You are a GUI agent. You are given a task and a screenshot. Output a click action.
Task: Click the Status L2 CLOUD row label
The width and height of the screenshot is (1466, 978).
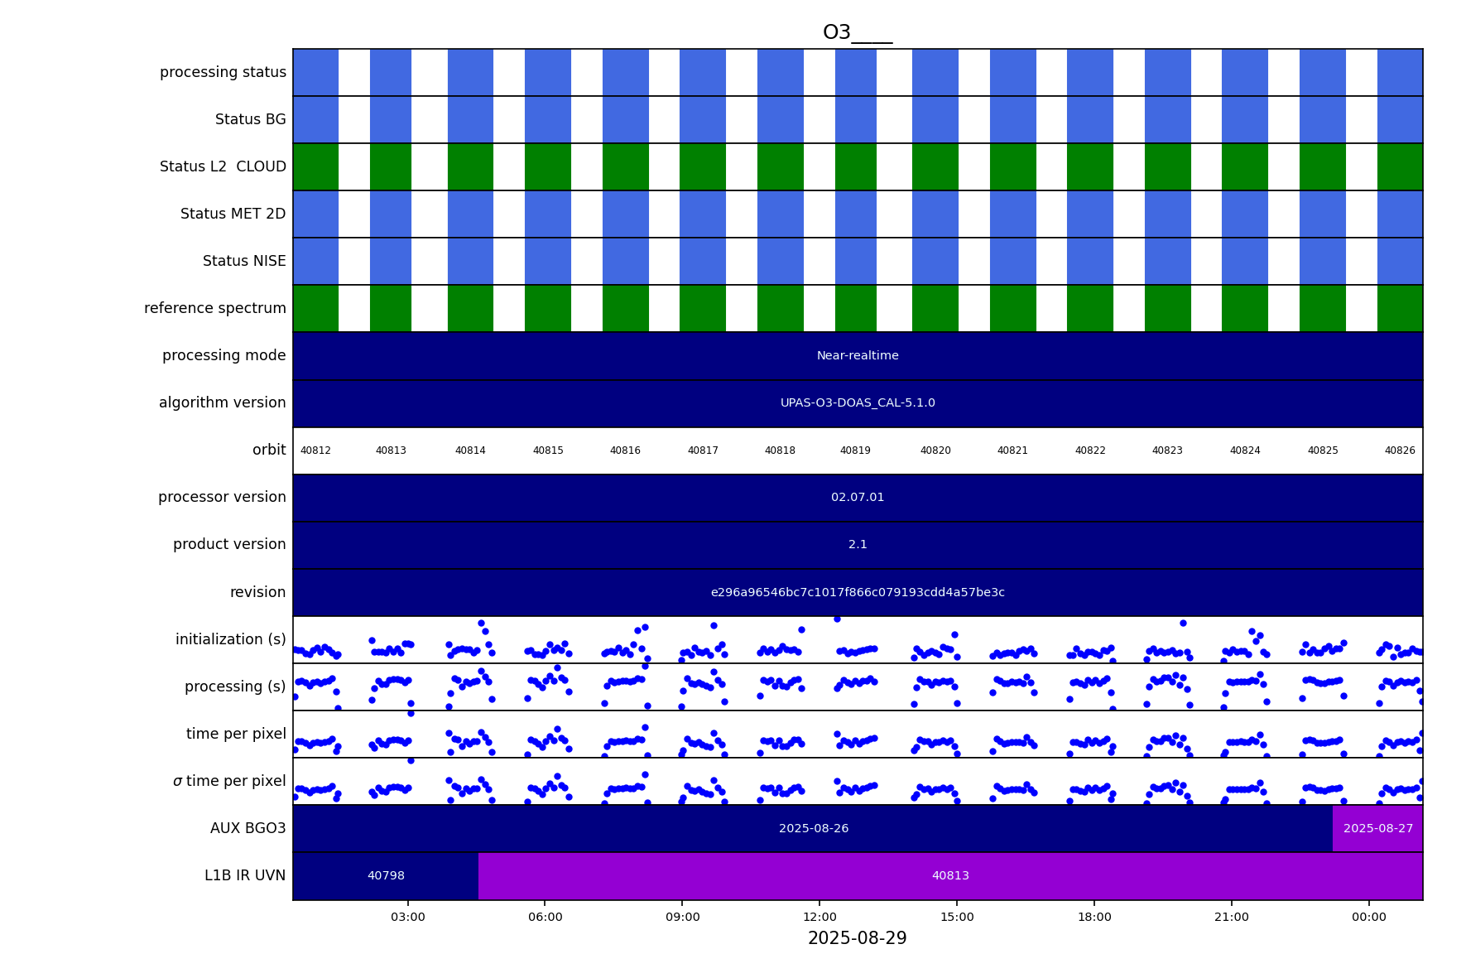[223, 167]
